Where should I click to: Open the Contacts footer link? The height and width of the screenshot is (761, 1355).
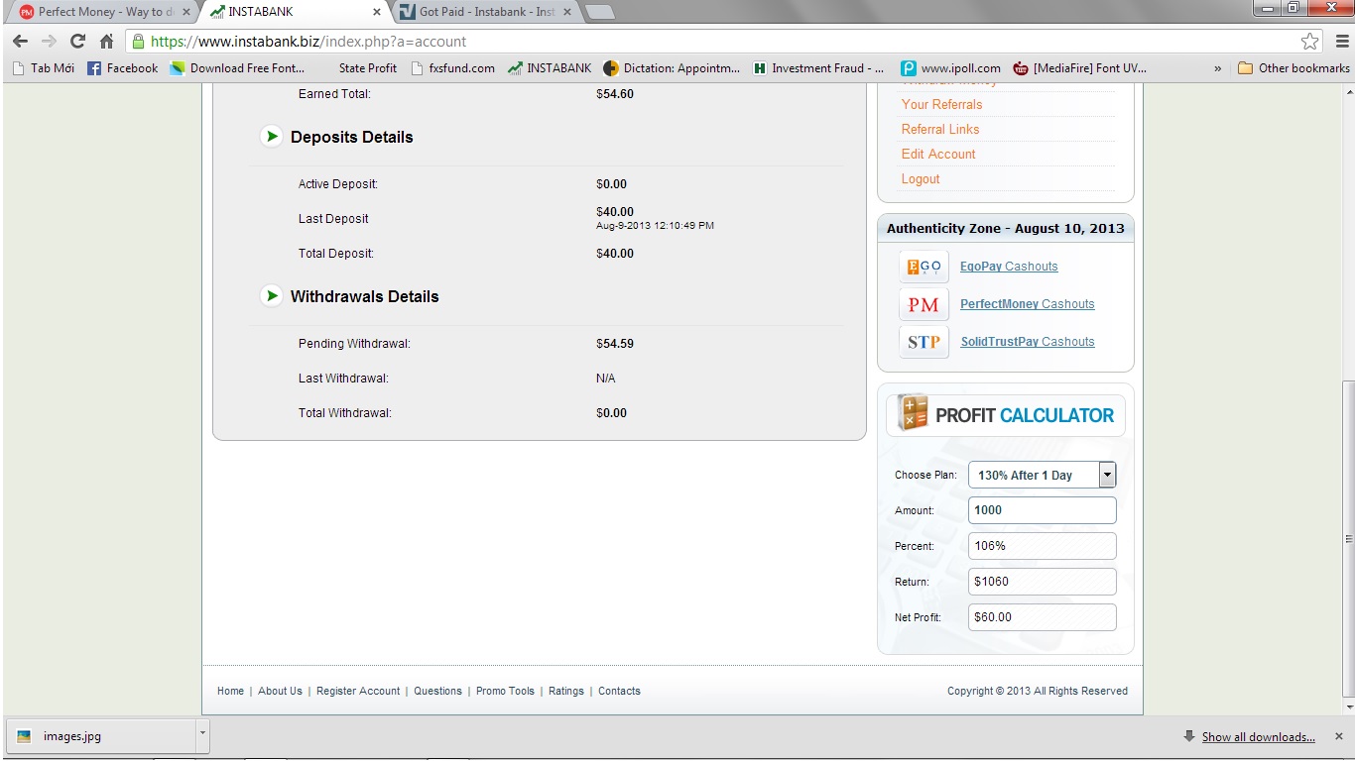(619, 691)
